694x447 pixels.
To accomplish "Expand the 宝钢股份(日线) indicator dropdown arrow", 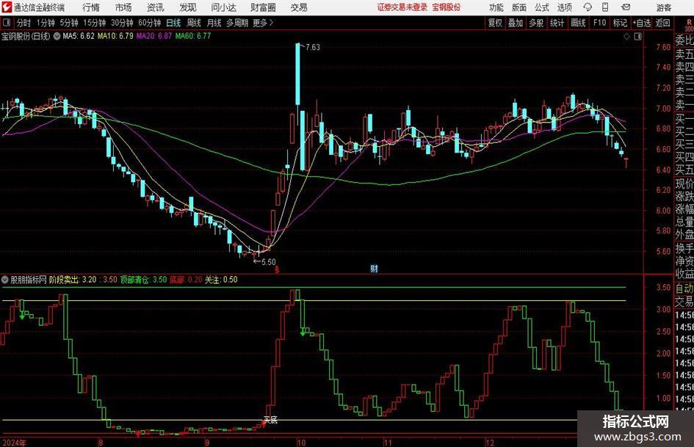I will (x=57, y=36).
